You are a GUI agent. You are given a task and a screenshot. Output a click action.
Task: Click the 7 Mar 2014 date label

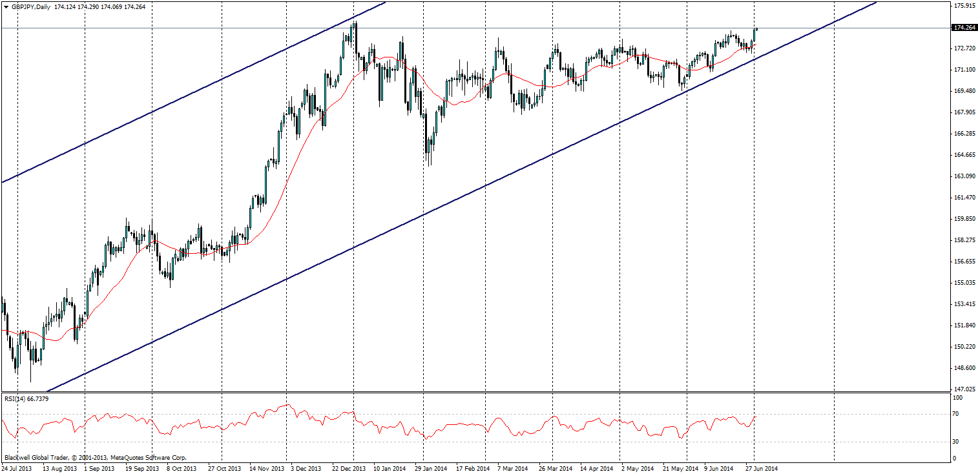click(x=514, y=469)
